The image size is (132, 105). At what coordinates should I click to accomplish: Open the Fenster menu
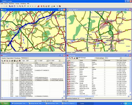pyautogui.click(x=17, y=3)
